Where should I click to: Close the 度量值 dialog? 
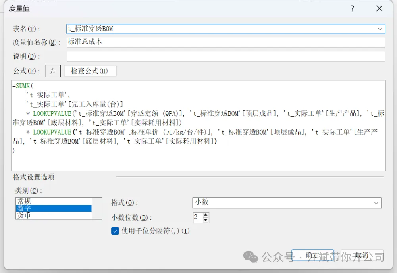(379, 9)
